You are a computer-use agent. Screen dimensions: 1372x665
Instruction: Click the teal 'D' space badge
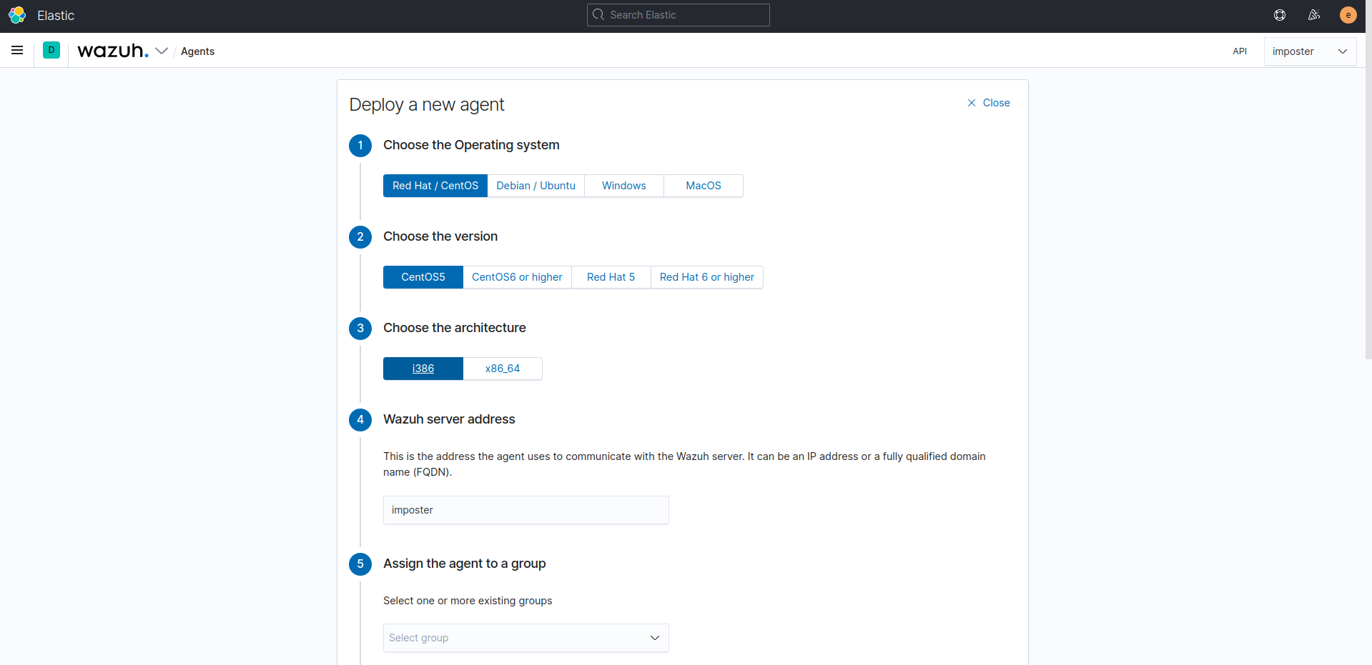(x=51, y=50)
